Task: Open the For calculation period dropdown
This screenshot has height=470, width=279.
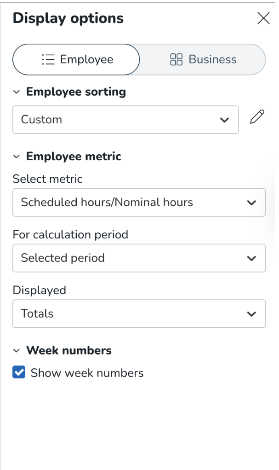Action: point(133,258)
